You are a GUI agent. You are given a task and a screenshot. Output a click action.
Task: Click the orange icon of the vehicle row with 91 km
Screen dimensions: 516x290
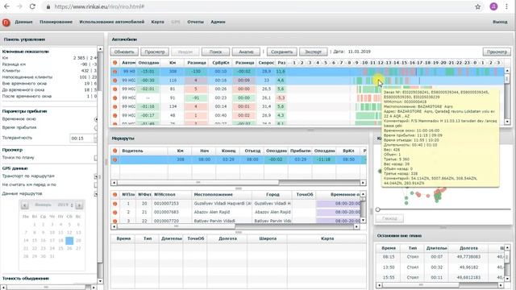point(114,97)
